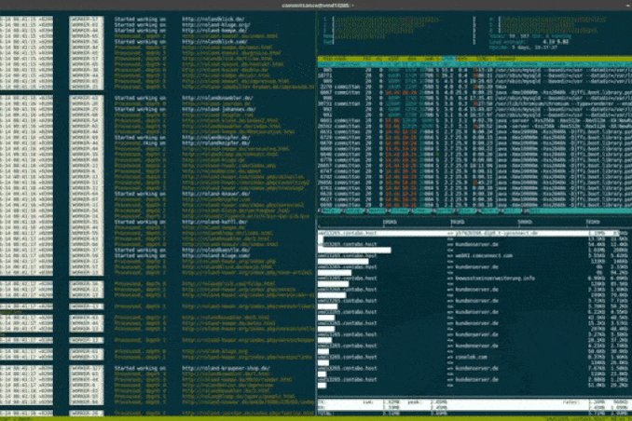This screenshot has width=632, height=421.
Task: Select F5 Tree in htop footer
Action: [421, 210]
